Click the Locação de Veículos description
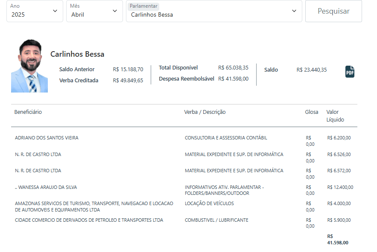 (x=209, y=204)
